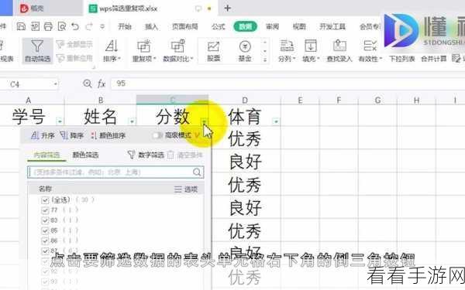Select the Data (数据) ribbon tab
Screen dimensions: 465x290
(245, 26)
